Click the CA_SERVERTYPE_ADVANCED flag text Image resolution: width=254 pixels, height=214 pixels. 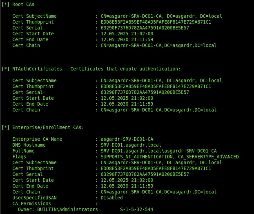208,157
